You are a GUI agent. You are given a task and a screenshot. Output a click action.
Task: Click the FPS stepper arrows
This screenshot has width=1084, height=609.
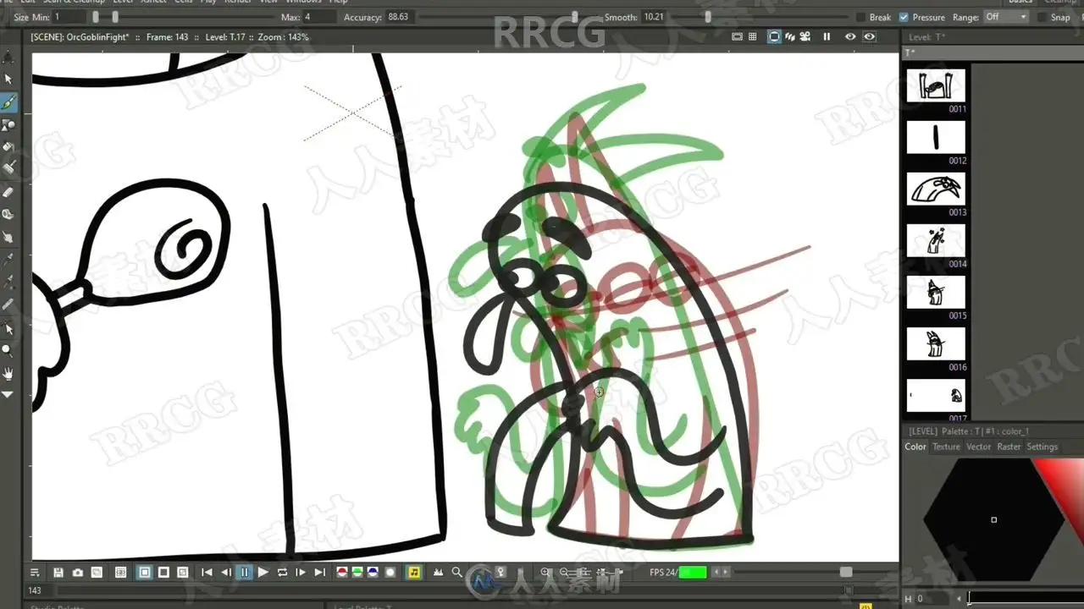click(721, 573)
